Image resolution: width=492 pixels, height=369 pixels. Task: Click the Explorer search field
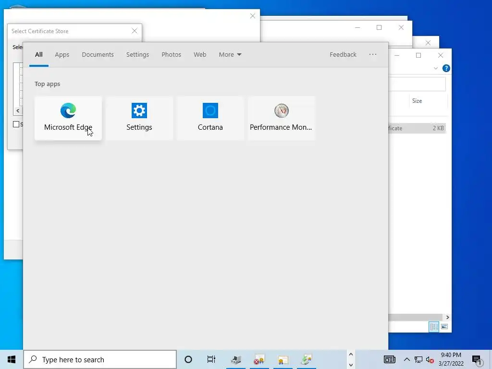(417, 84)
